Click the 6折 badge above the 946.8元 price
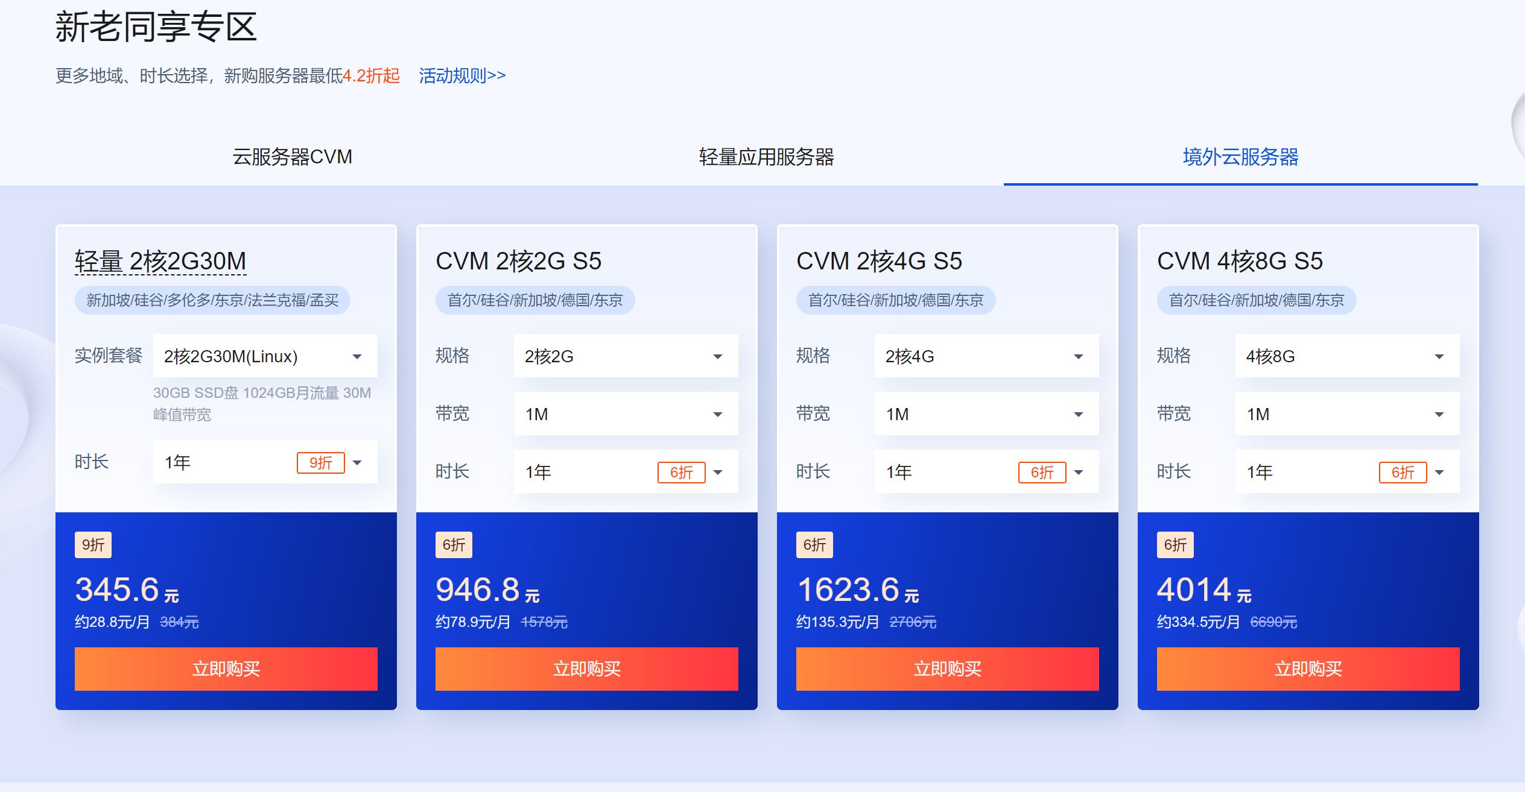1525x792 pixels. click(x=454, y=545)
